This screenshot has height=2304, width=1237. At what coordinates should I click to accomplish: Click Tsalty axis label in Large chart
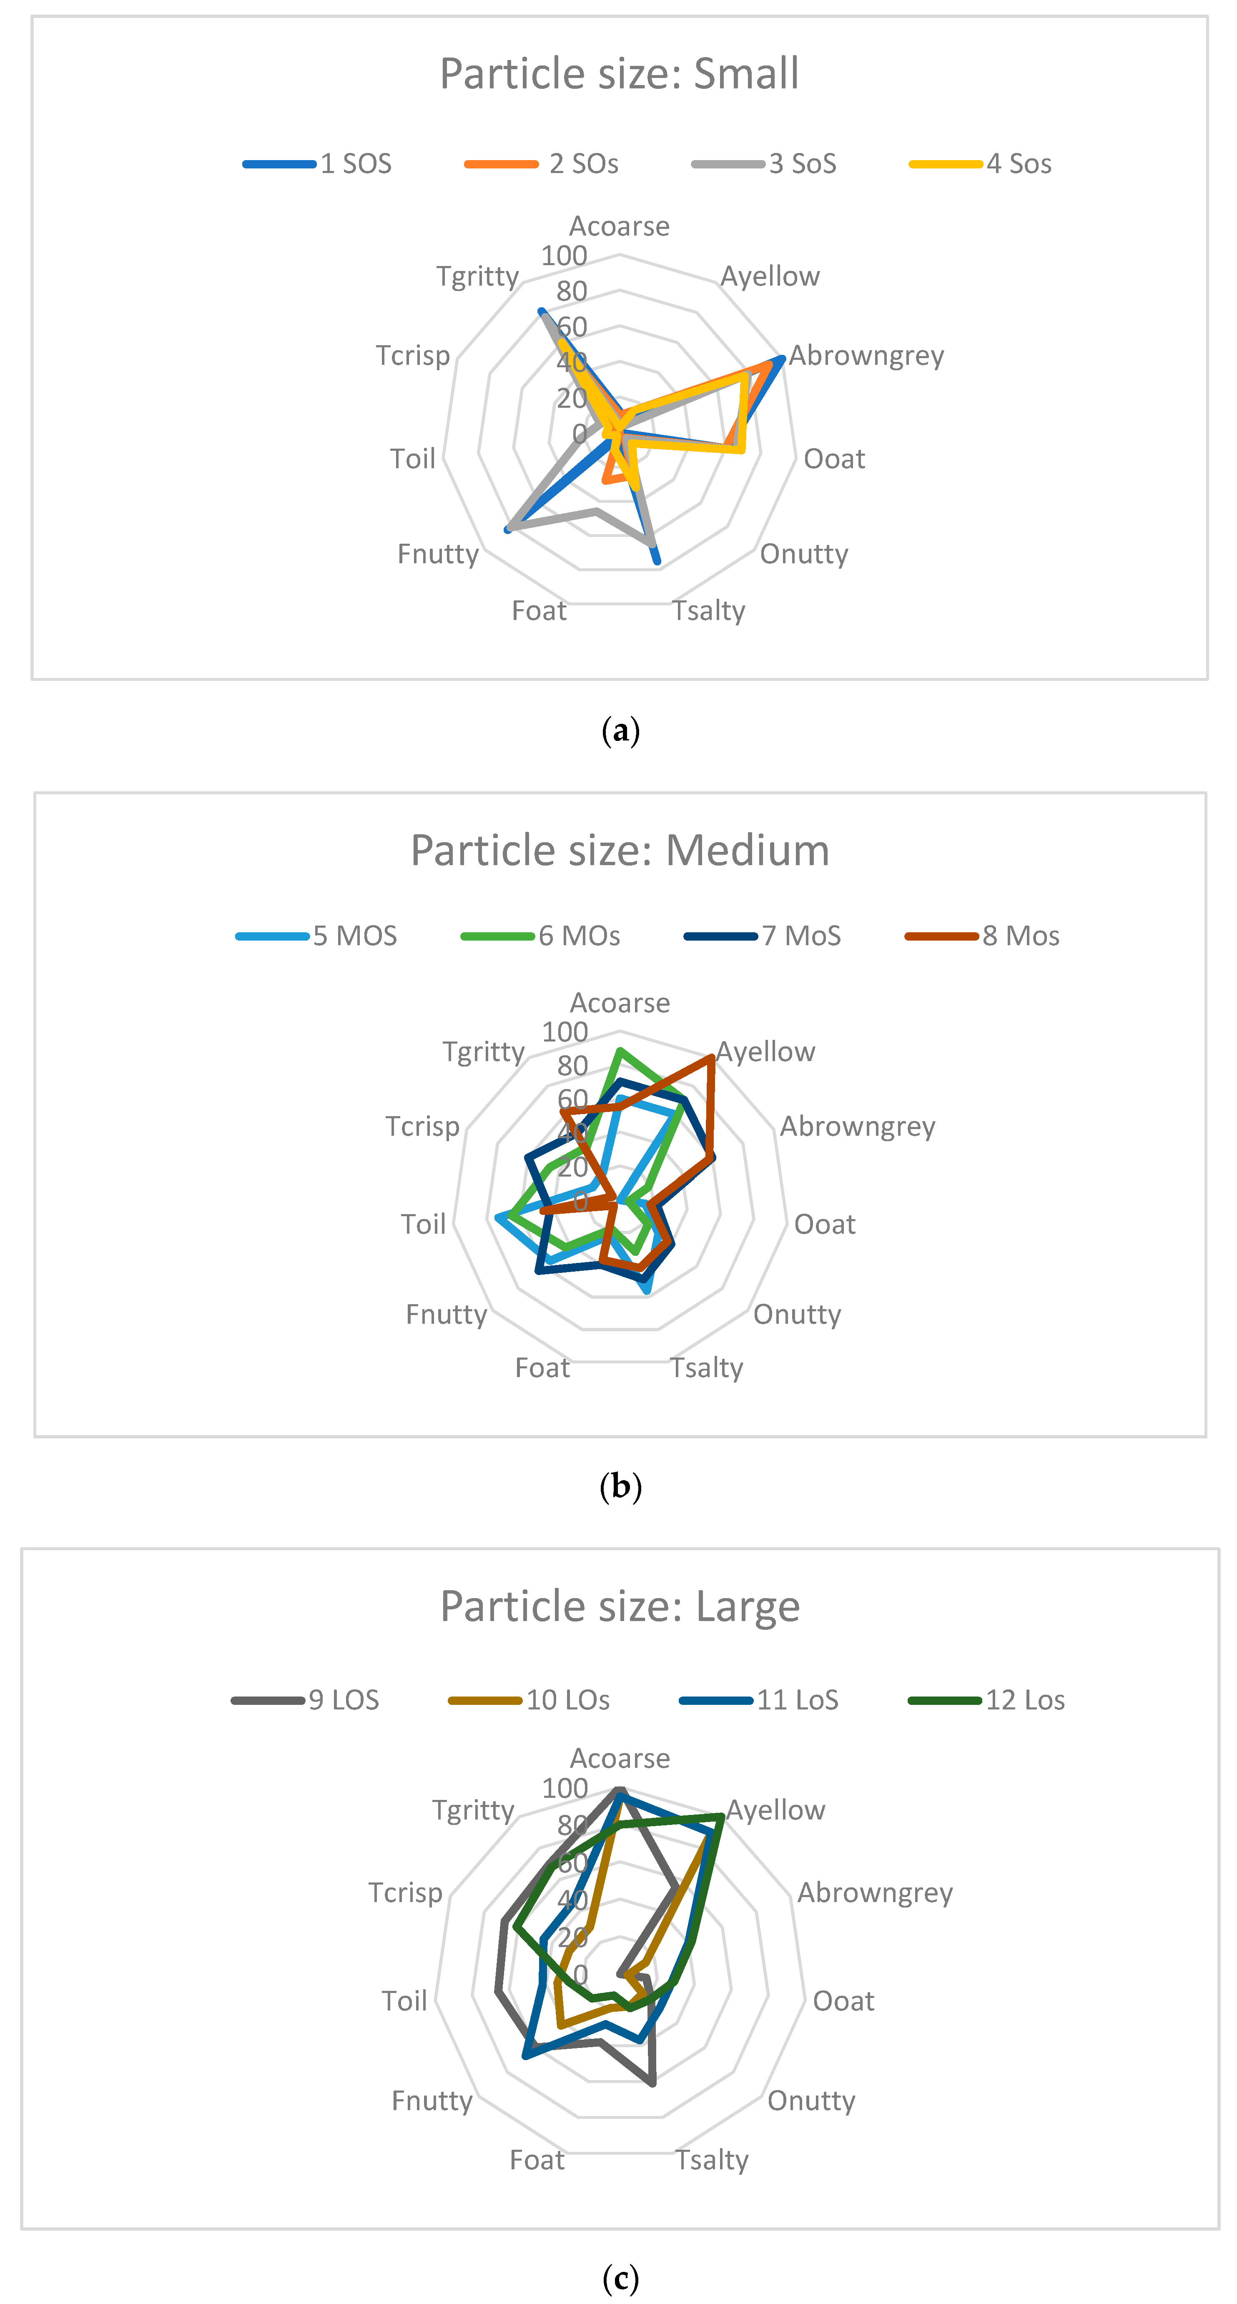point(712,2160)
